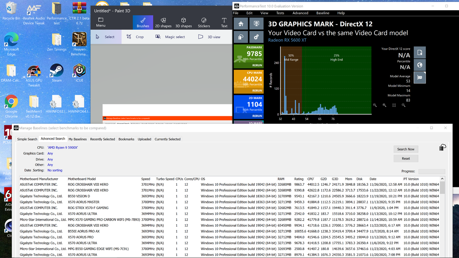Open the PerformanceTest home screen icon
Viewport: 459px width, 258px height.
[241, 24]
